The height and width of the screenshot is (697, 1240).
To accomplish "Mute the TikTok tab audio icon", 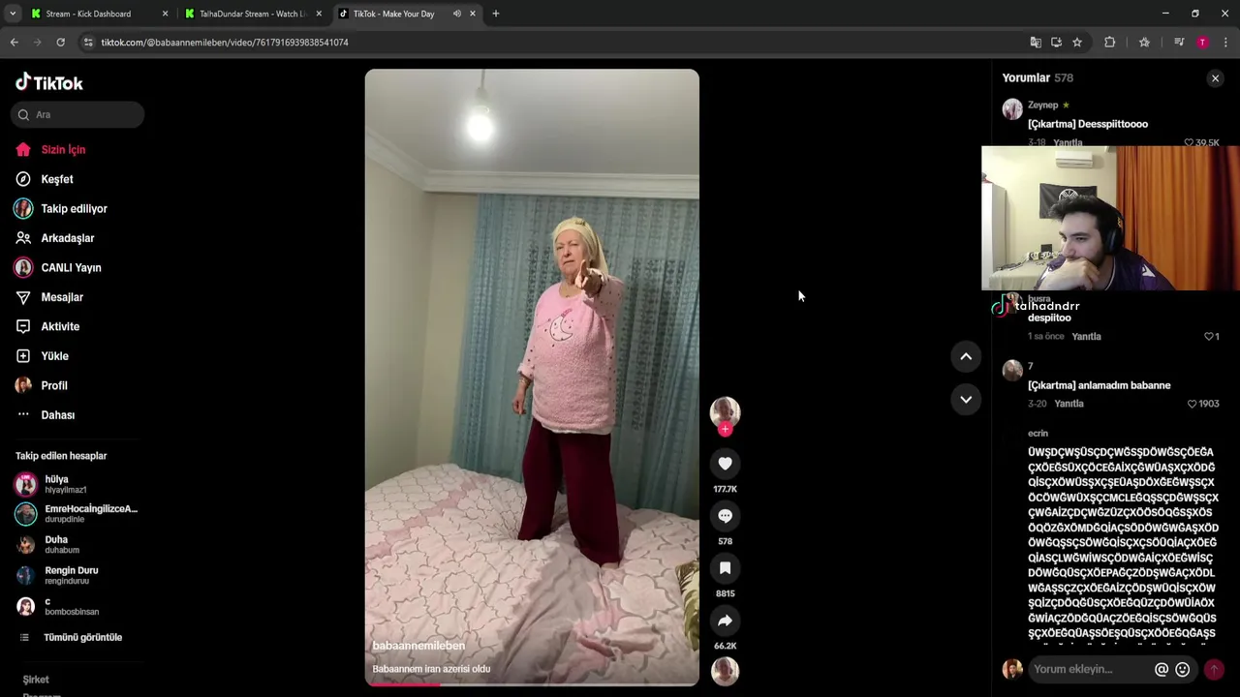I will [x=456, y=14].
